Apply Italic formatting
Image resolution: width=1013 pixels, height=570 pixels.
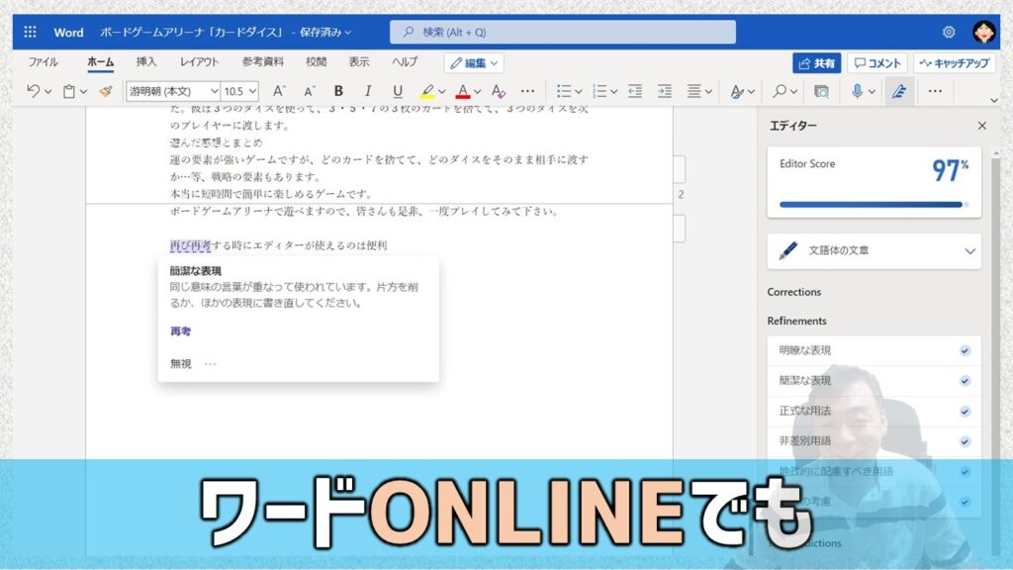pos(368,91)
